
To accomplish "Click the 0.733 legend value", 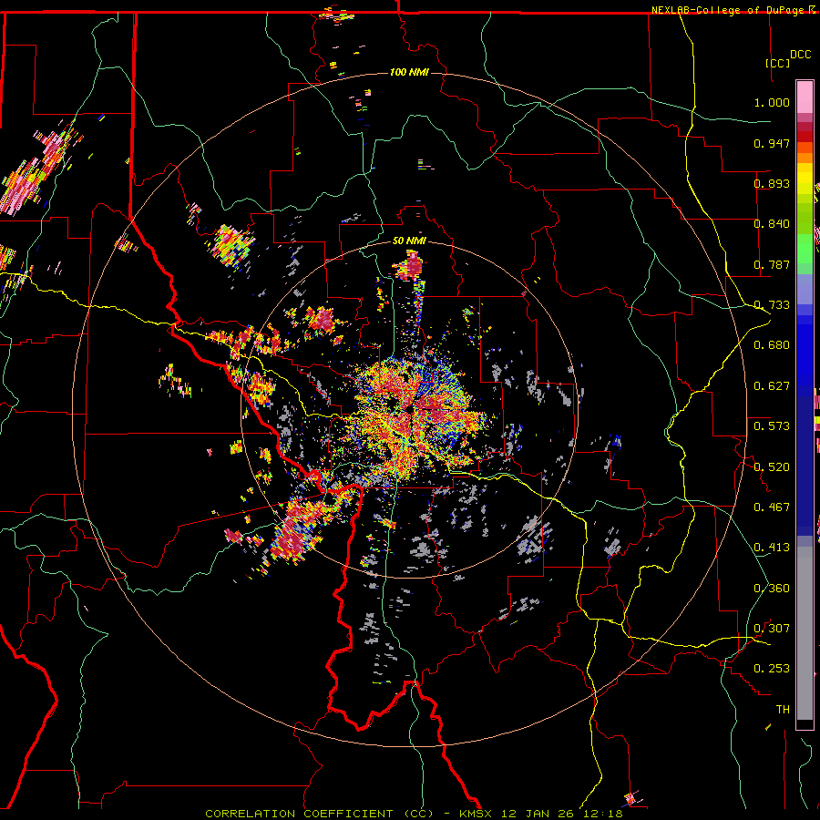I will pos(772,305).
